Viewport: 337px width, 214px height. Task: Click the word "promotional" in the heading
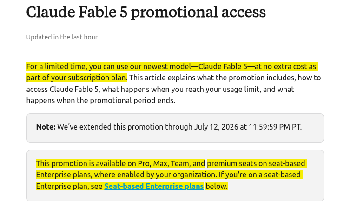[x=174, y=13]
